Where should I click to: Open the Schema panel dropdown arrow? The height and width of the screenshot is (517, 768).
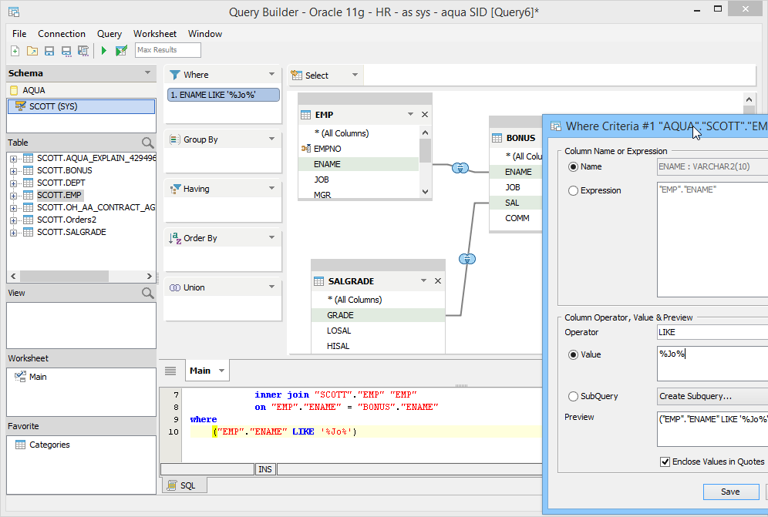click(x=147, y=73)
